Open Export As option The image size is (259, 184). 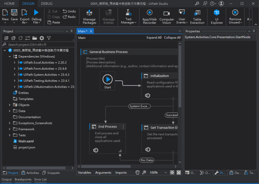point(25,16)
